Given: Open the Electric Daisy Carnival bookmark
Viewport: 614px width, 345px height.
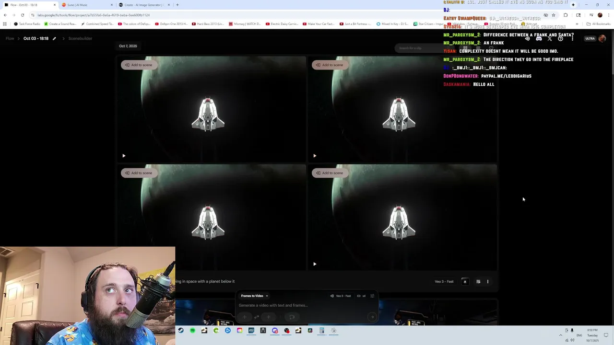Looking at the screenshot, I should click(282, 24).
